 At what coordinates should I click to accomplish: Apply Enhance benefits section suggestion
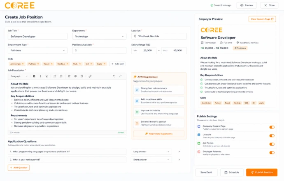(159, 123)
